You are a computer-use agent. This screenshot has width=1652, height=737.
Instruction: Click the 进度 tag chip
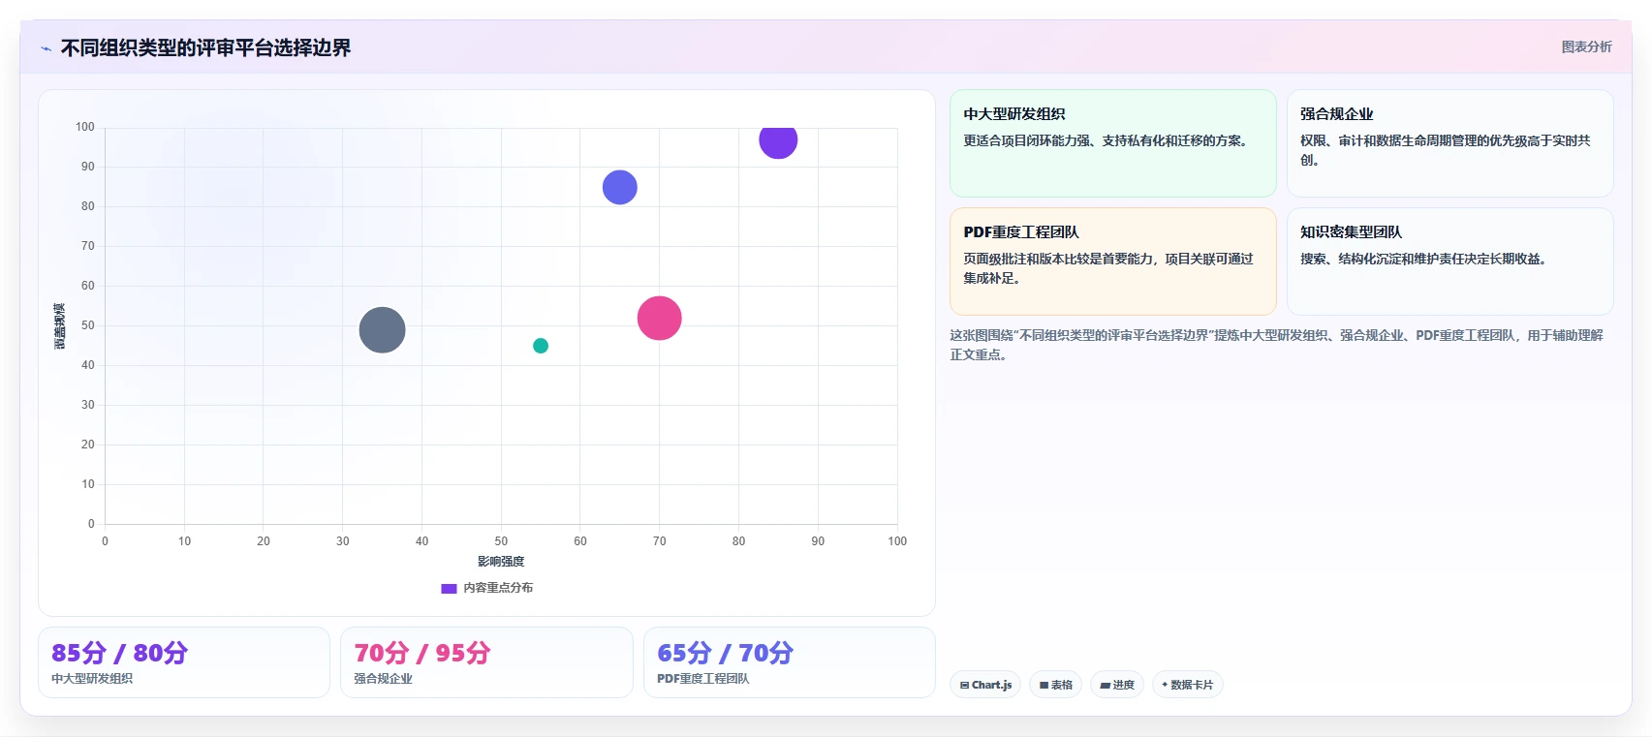[x=1117, y=685]
